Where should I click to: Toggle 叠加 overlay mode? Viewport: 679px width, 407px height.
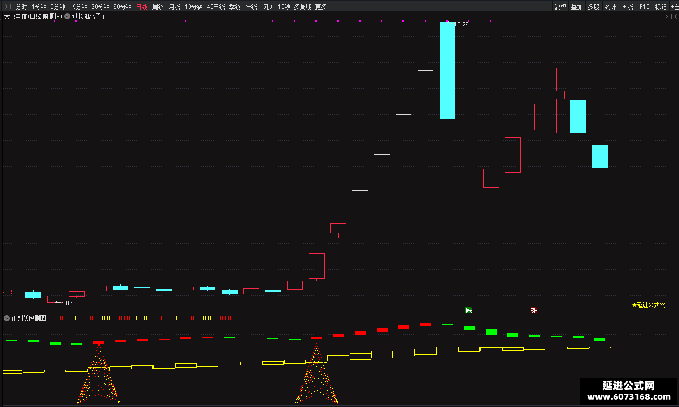pos(577,7)
